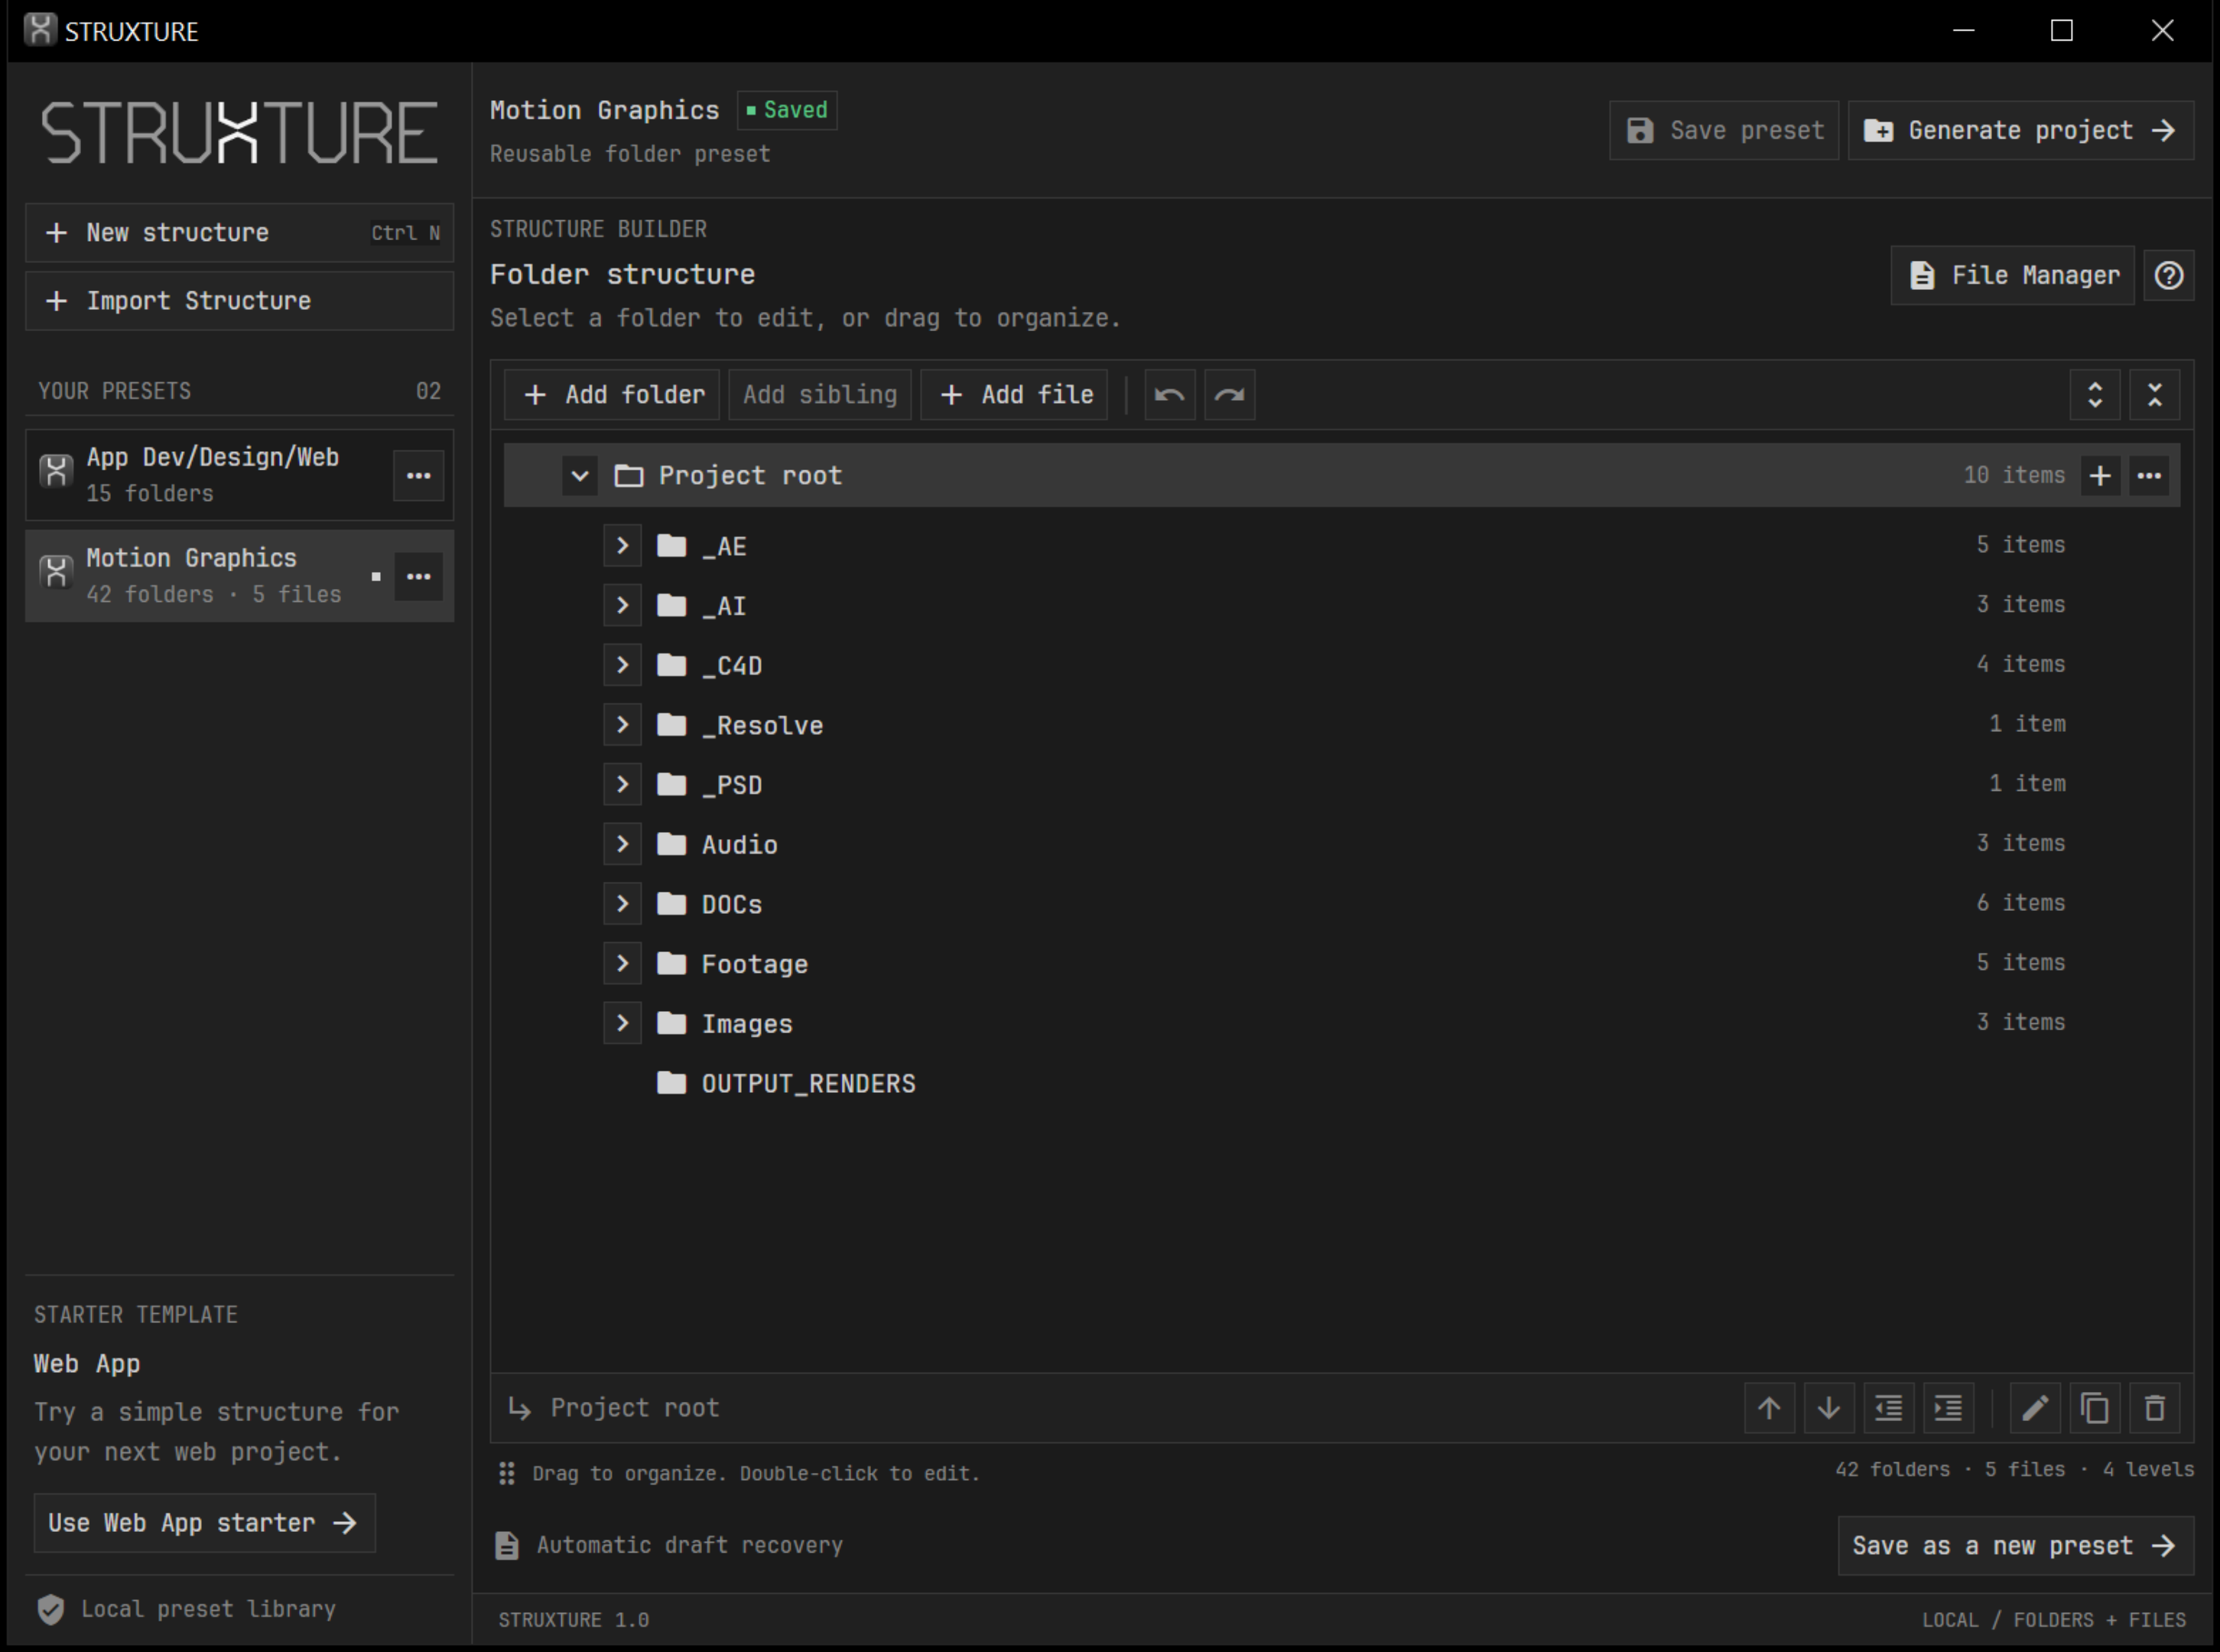Click the title bar app icon

(40, 29)
